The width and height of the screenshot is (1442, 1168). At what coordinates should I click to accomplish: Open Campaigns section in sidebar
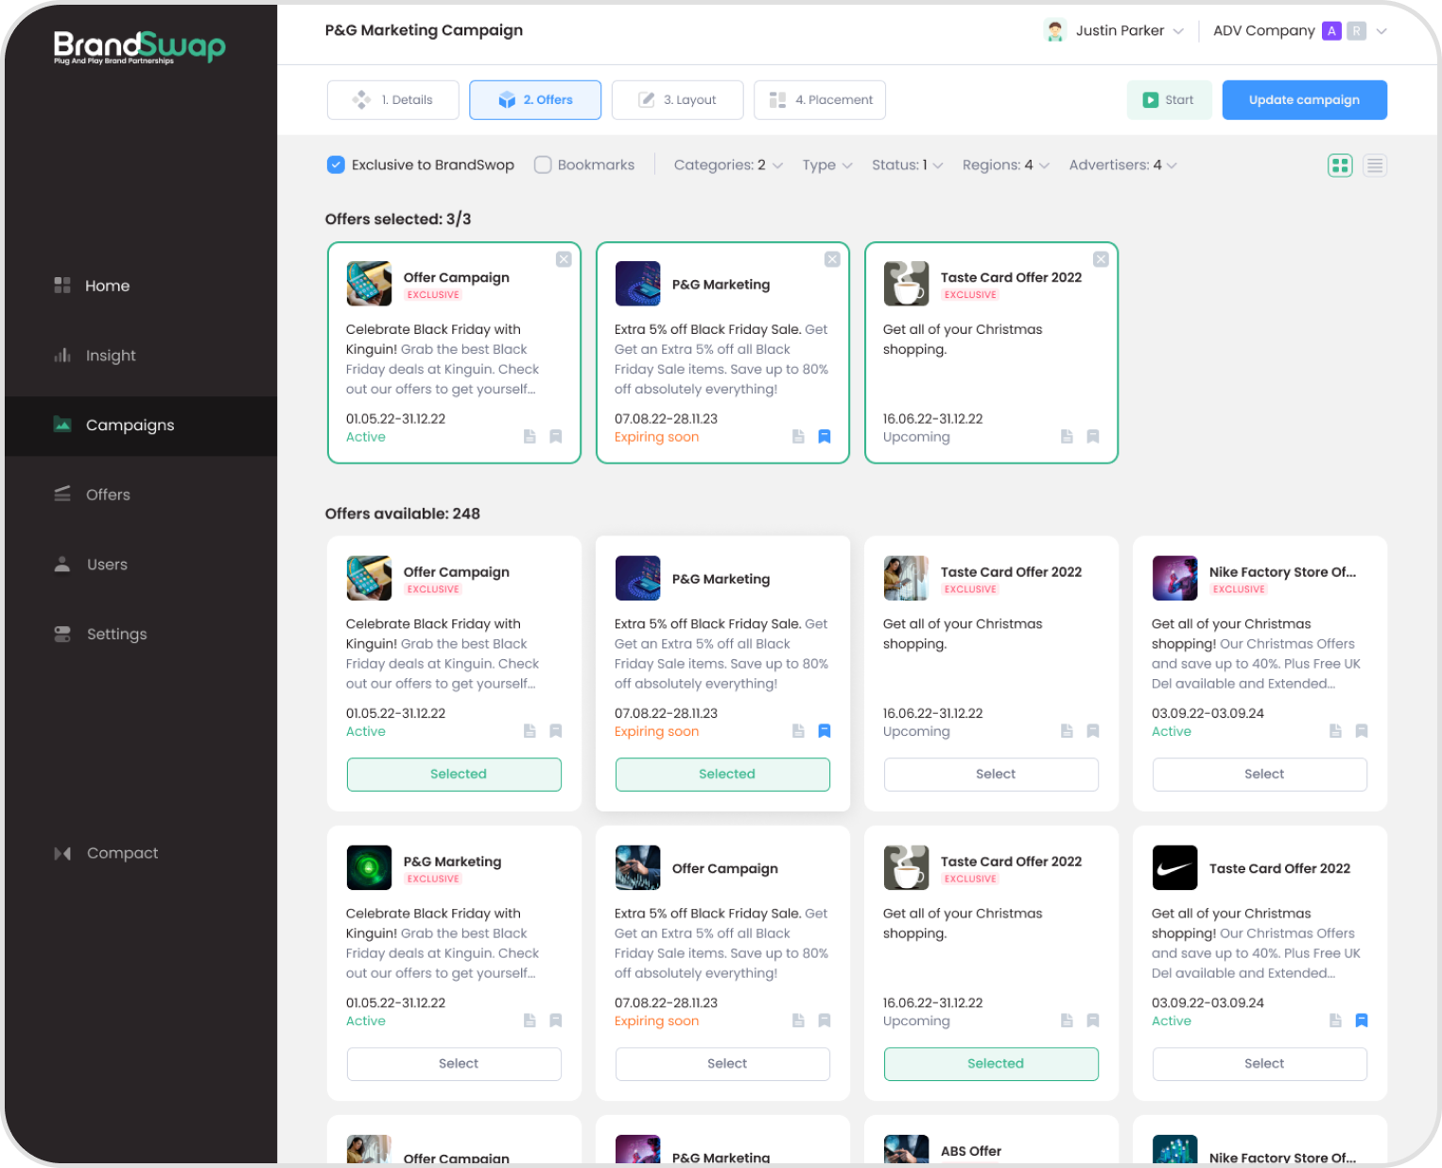(x=141, y=426)
